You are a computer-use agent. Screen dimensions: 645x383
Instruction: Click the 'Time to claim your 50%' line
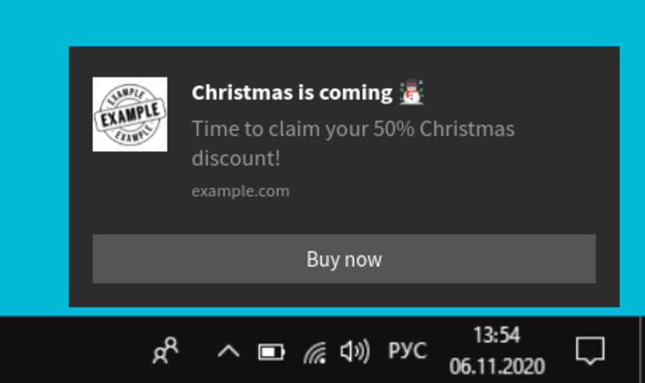coord(353,129)
